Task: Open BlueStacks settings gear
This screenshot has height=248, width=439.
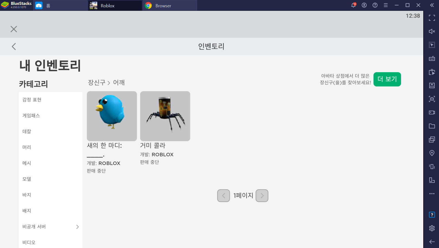Action: (x=432, y=228)
